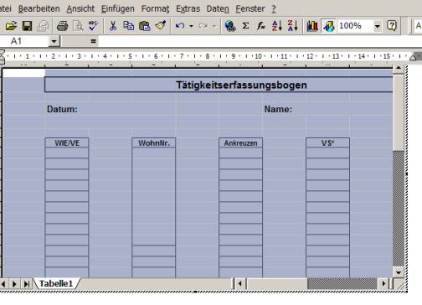Open the Extras menu
422x305 pixels.
tap(188, 8)
